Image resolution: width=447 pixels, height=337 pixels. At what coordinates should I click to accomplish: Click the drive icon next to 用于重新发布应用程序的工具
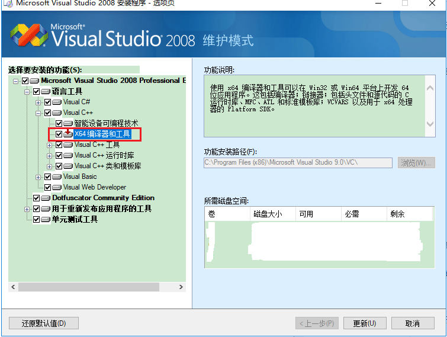pyautogui.click(x=46, y=209)
